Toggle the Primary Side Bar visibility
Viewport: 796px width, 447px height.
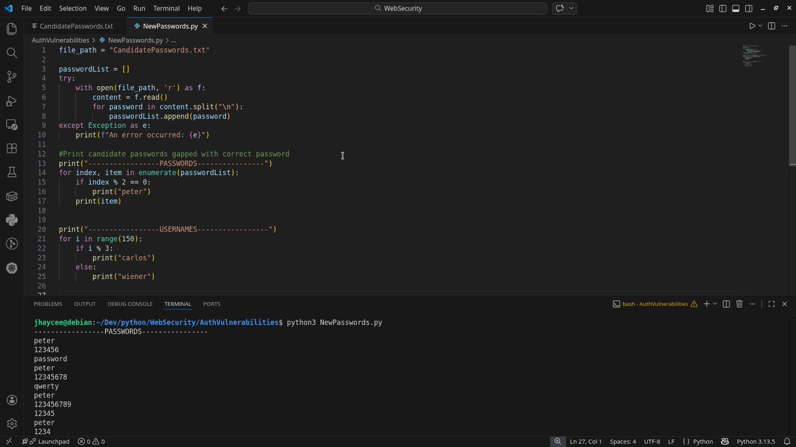tap(723, 9)
